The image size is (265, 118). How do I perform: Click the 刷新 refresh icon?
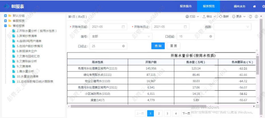[x=221, y=16]
